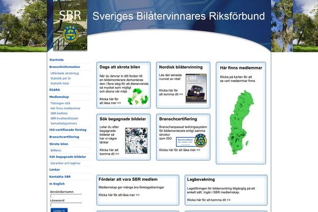Open Kontakta SBR menu item
Image resolution: width=318 pixels, height=212 pixels.
[x=60, y=176]
